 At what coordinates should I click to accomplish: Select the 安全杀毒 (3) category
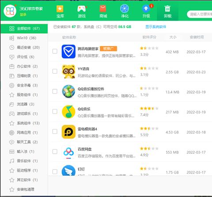(x=24, y=85)
